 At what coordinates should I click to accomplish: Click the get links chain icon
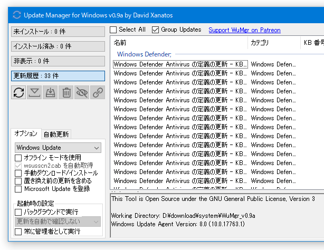(98, 92)
